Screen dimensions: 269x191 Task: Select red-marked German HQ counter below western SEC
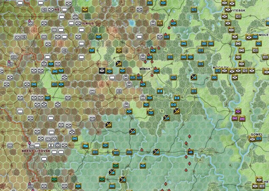10,64
